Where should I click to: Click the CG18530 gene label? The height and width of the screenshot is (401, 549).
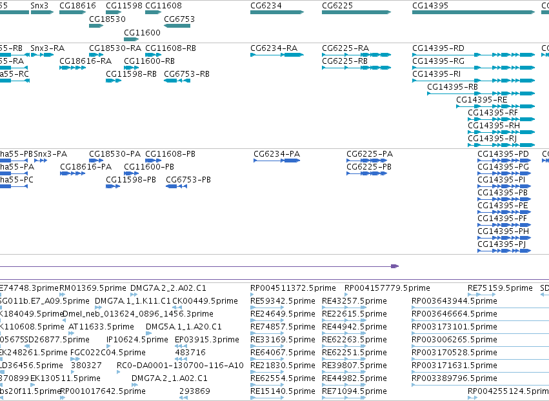(x=107, y=19)
